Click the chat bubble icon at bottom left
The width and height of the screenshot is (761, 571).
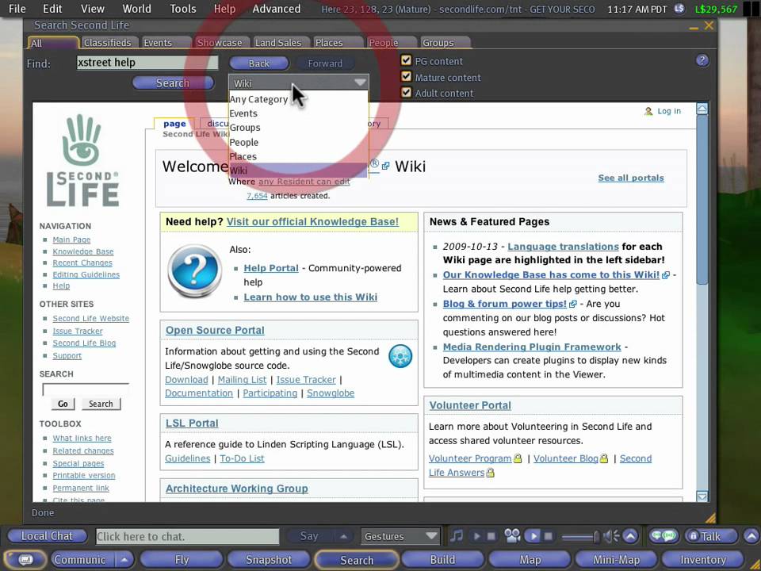coord(25,560)
